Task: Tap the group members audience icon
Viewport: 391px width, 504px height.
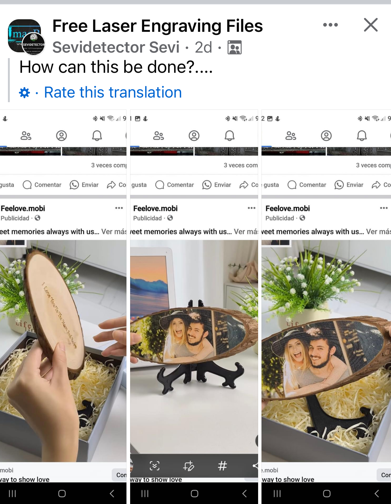Action: pyautogui.click(x=235, y=47)
